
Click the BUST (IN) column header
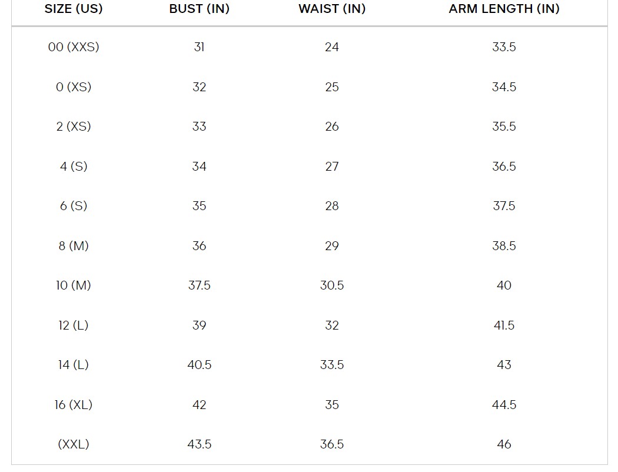tap(199, 9)
